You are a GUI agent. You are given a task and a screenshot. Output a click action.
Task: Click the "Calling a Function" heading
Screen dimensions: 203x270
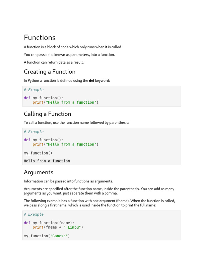47,114
